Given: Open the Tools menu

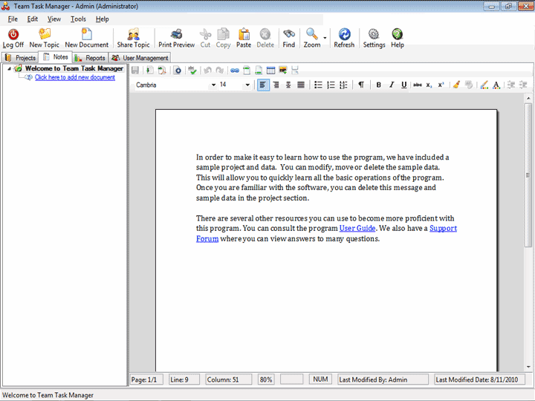Looking at the screenshot, I should 78,19.
